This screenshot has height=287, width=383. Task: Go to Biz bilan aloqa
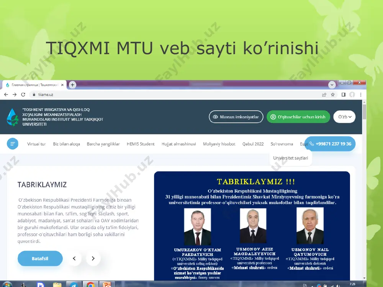(66, 144)
